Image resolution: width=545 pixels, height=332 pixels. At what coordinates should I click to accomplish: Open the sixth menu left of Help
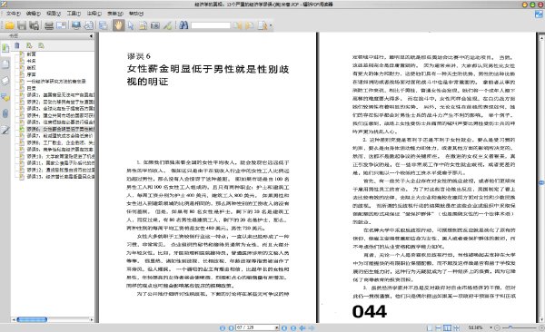click(115, 14)
